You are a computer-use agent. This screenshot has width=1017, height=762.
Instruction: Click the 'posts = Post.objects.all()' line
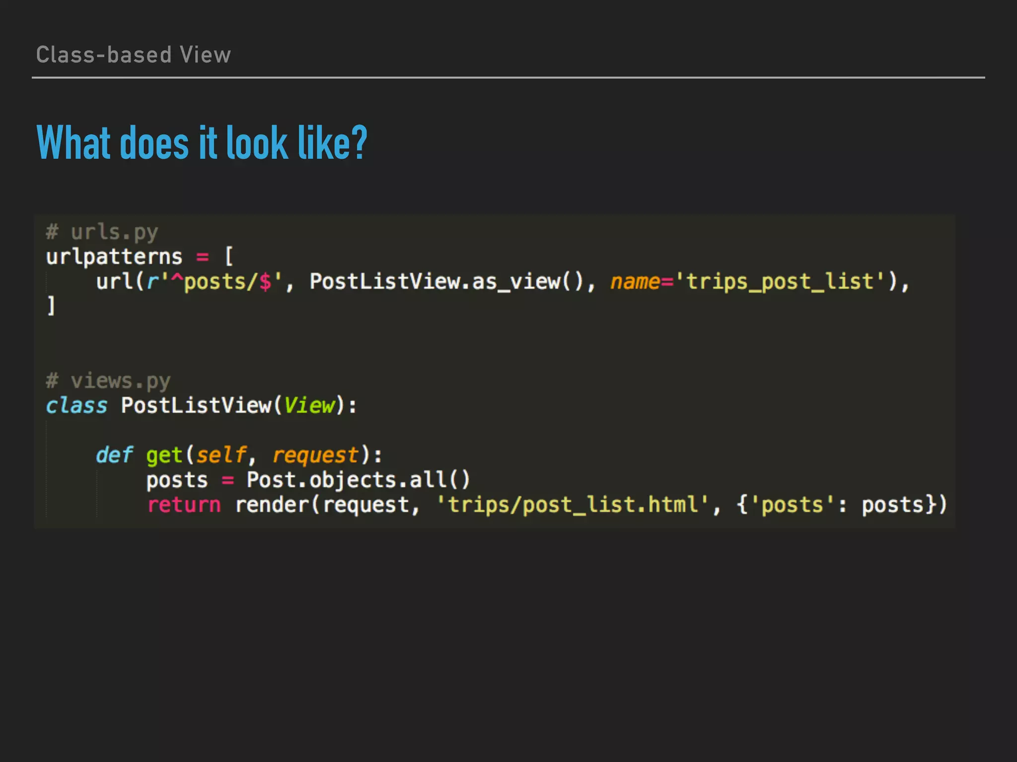(x=308, y=480)
